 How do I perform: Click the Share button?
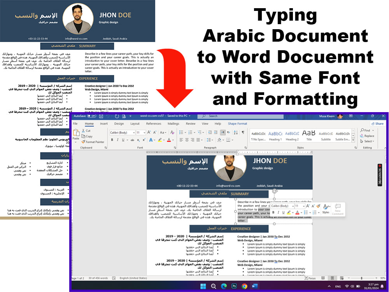[x=377, y=124]
